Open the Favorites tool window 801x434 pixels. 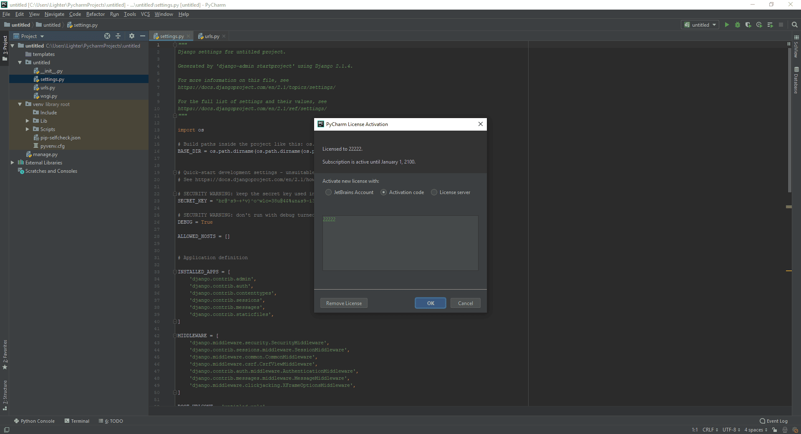pyautogui.click(x=5, y=355)
